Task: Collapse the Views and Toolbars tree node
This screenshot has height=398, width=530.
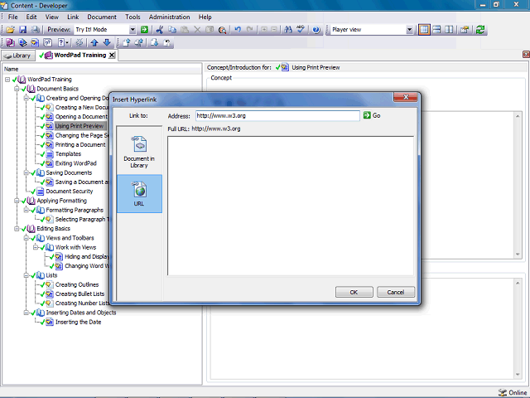Action: point(26,238)
